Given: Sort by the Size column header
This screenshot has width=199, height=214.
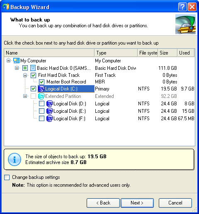Looking at the screenshot, I should pos(167,53).
